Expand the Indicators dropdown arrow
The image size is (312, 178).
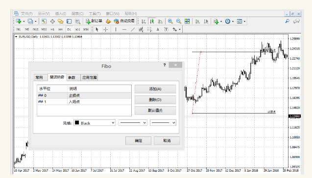[x=221, y=21]
